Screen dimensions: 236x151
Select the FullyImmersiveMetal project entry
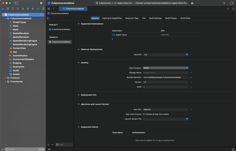60,29
